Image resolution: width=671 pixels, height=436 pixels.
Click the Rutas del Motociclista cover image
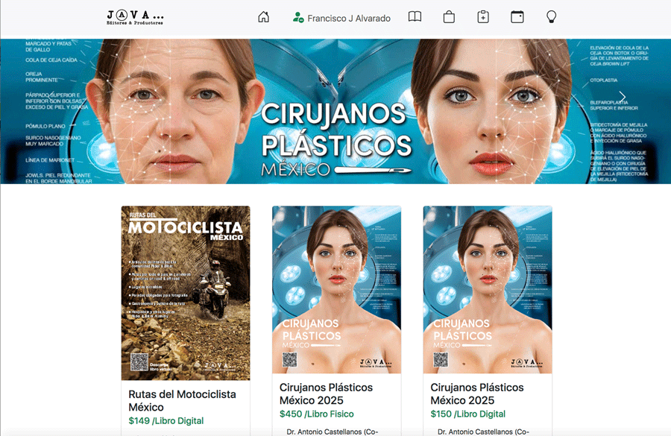click(186, 293)
